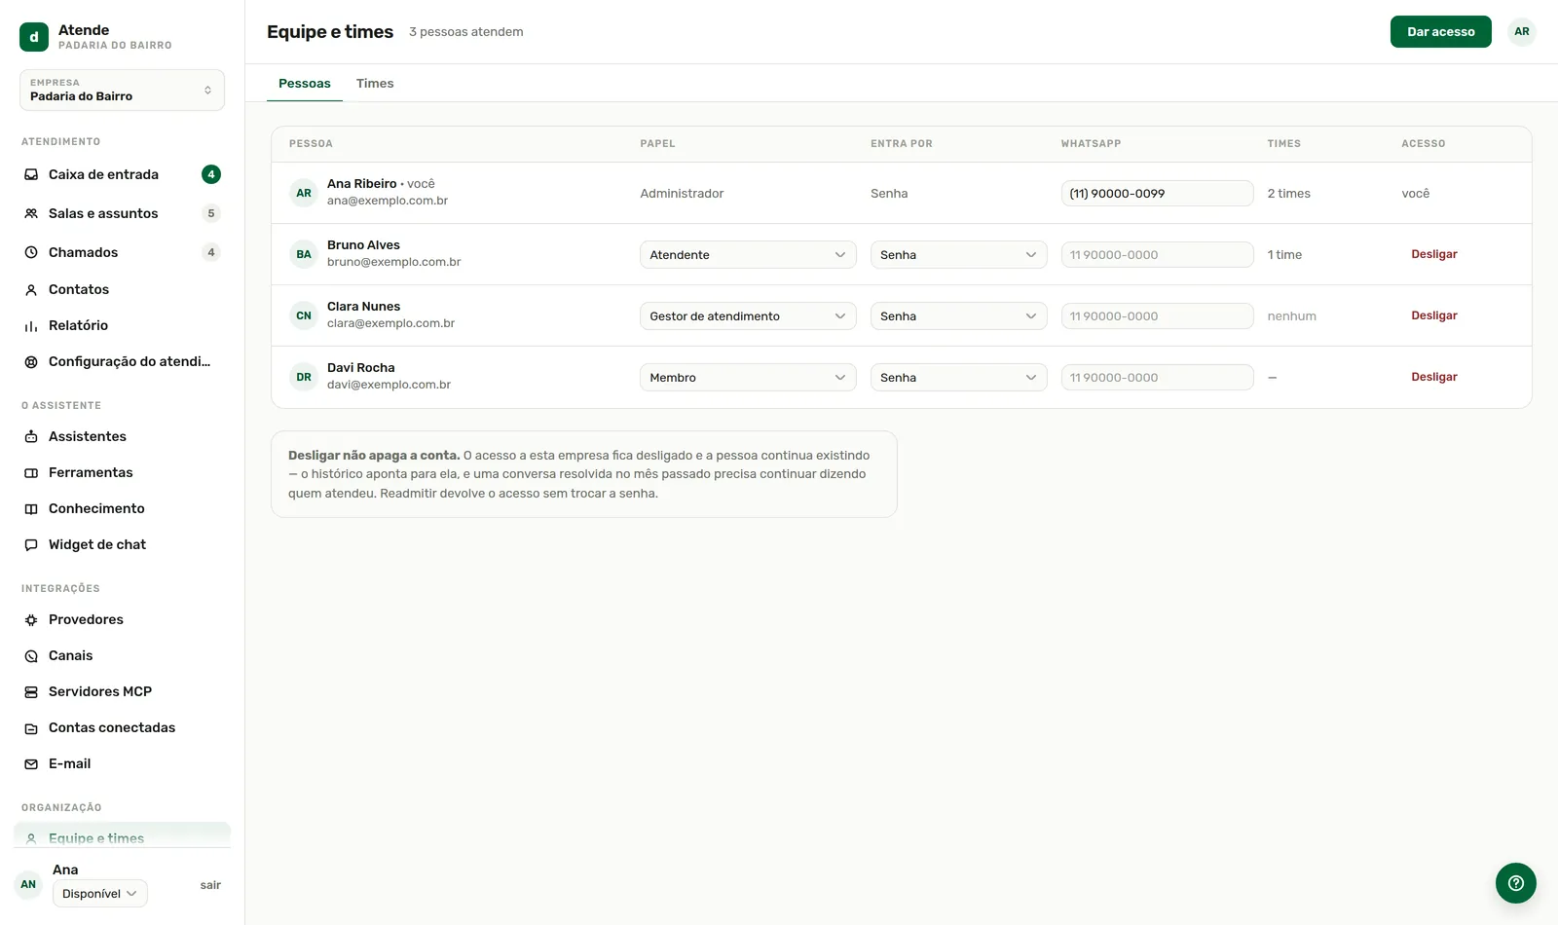This screenshot has width=1558, height=925.
Task: Open Bruno Alves's Atendente role dropdown
Action: (x=748, y=254)
